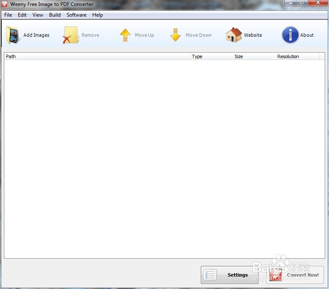
Task: Open the File menu
Action: click(x=8, y=15)
